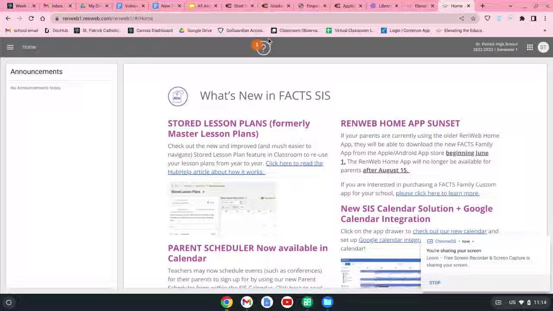Click the US keyboard input indicator
This screenshot has height=311, width=553.
click(512, 302)
